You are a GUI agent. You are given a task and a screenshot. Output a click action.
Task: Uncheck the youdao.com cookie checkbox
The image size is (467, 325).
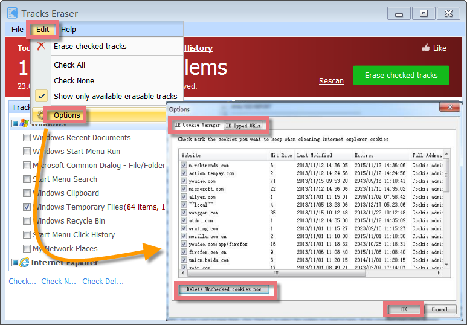[x=184, y=181]
